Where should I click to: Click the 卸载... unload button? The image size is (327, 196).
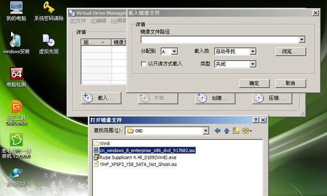point(158,98)
